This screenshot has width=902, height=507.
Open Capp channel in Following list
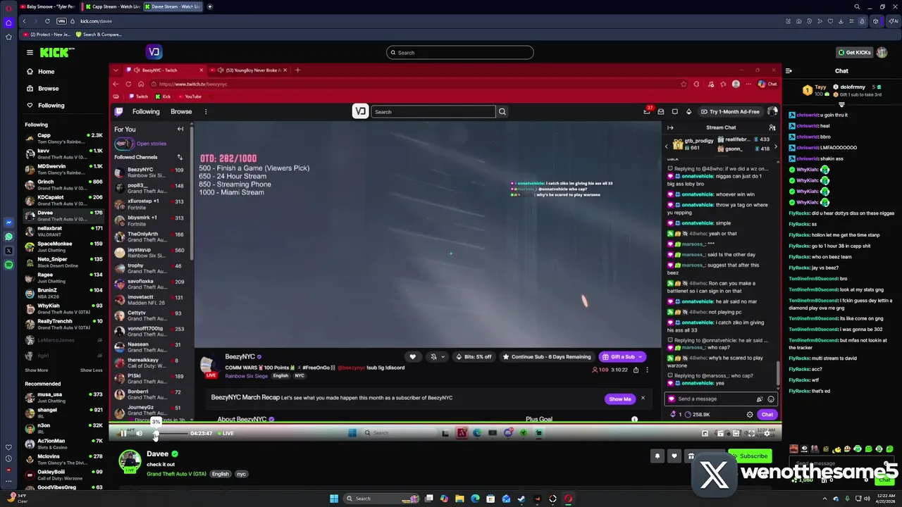click(63, 138)
